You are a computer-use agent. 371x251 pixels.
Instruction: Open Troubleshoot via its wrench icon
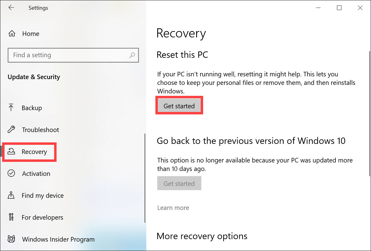point(11,130)
